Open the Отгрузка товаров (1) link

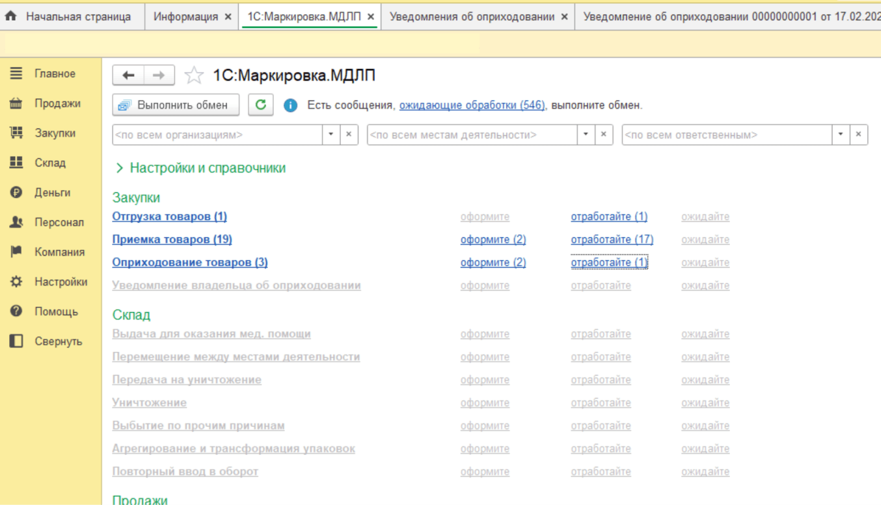coord(169,217)
